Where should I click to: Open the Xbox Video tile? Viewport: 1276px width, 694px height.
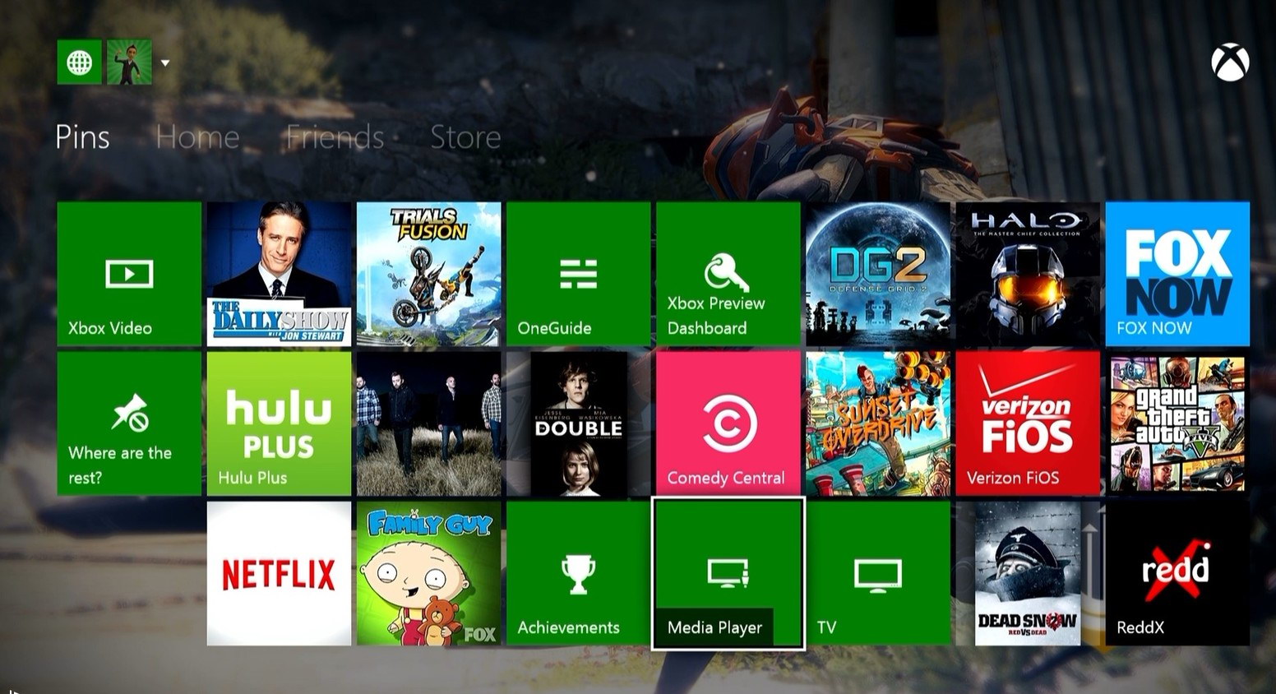click(129, 274)
